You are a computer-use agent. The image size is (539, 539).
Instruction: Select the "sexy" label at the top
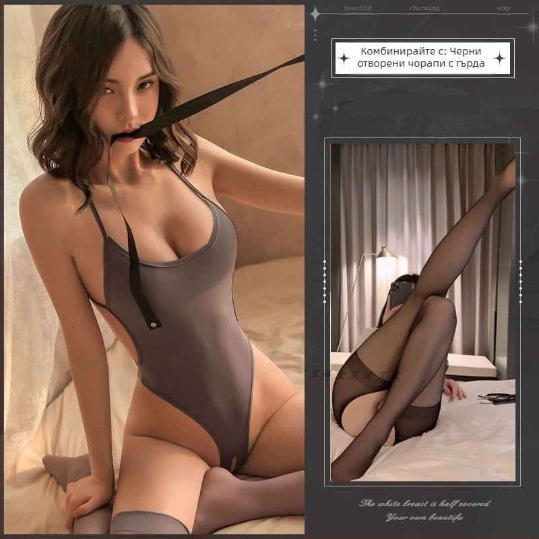(x=502, y=9)
